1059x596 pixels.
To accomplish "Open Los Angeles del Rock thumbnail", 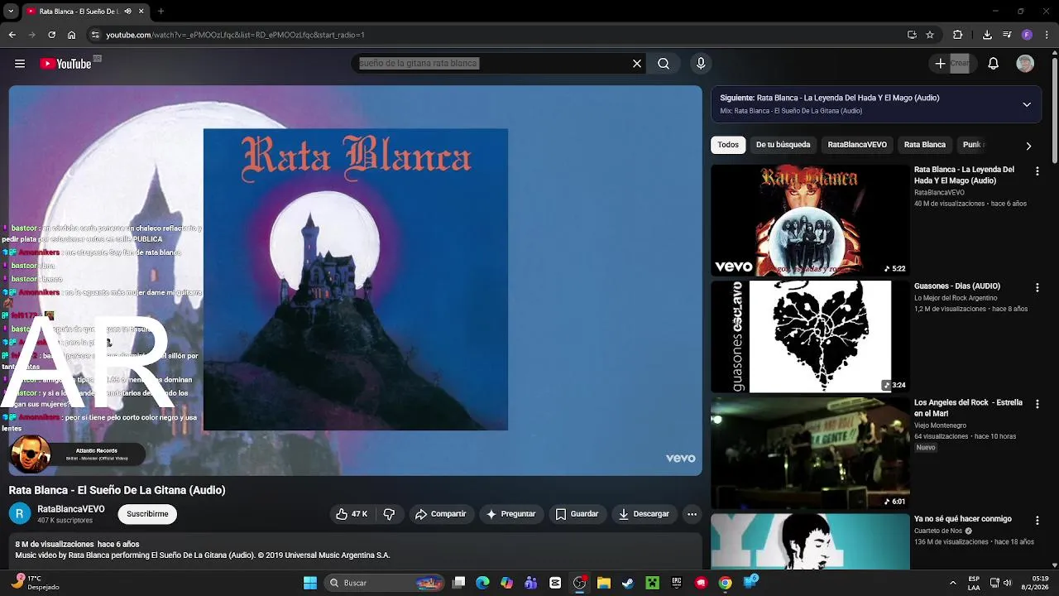I will click(x=810, y=453).
